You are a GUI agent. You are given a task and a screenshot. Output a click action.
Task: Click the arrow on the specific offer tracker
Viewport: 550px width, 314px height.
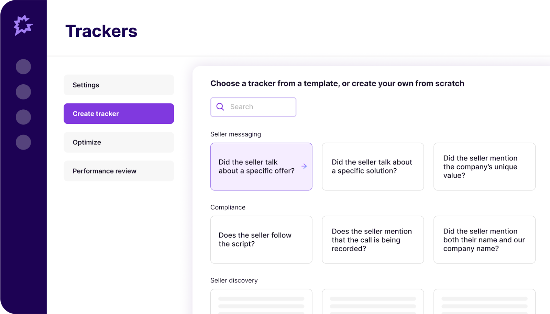click(x=304, y=166)
